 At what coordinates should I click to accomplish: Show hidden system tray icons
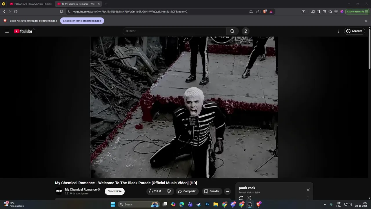point(325,204)
